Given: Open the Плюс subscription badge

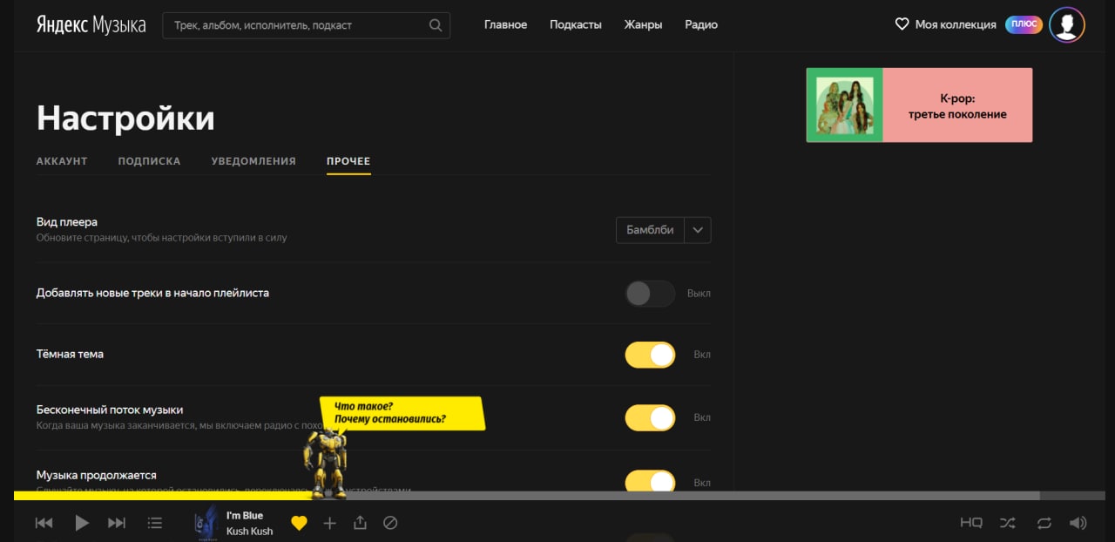Looking at the screenshot, I should [1024, 24].
